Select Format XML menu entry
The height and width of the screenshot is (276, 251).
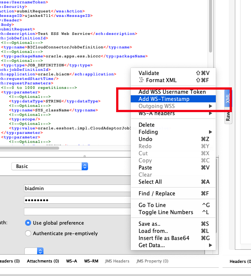(173, 80)
